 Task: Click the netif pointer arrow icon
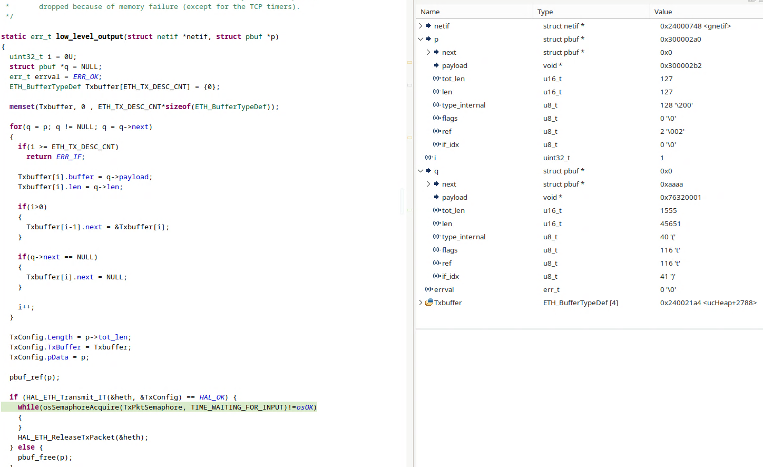(429, 26)
